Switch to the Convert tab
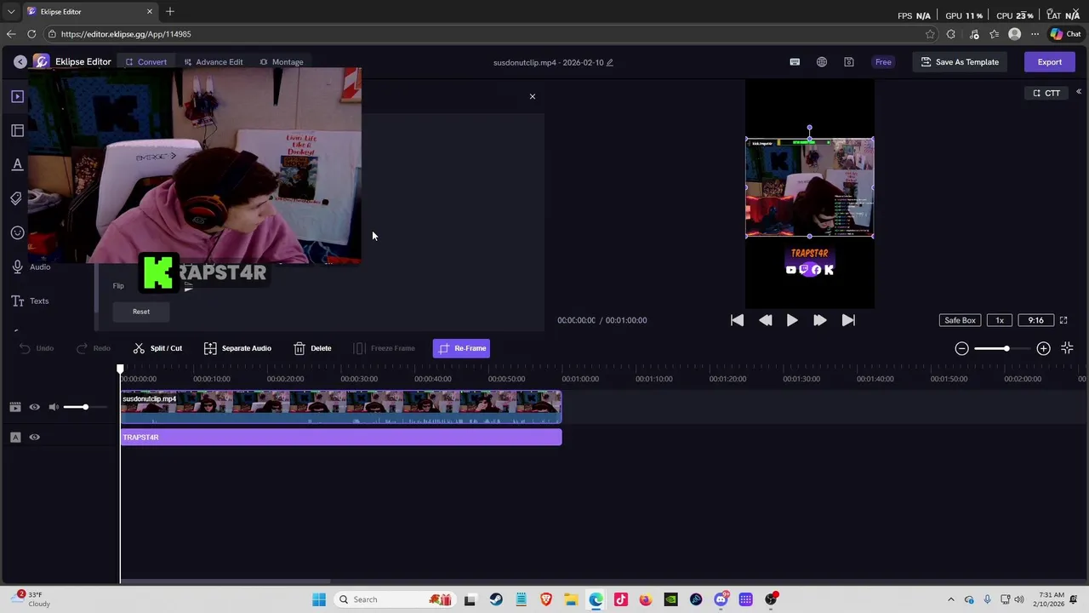 (145, 61)
